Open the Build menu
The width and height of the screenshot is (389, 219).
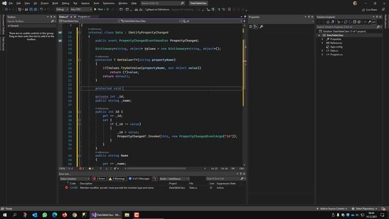[x=55, y=4]
